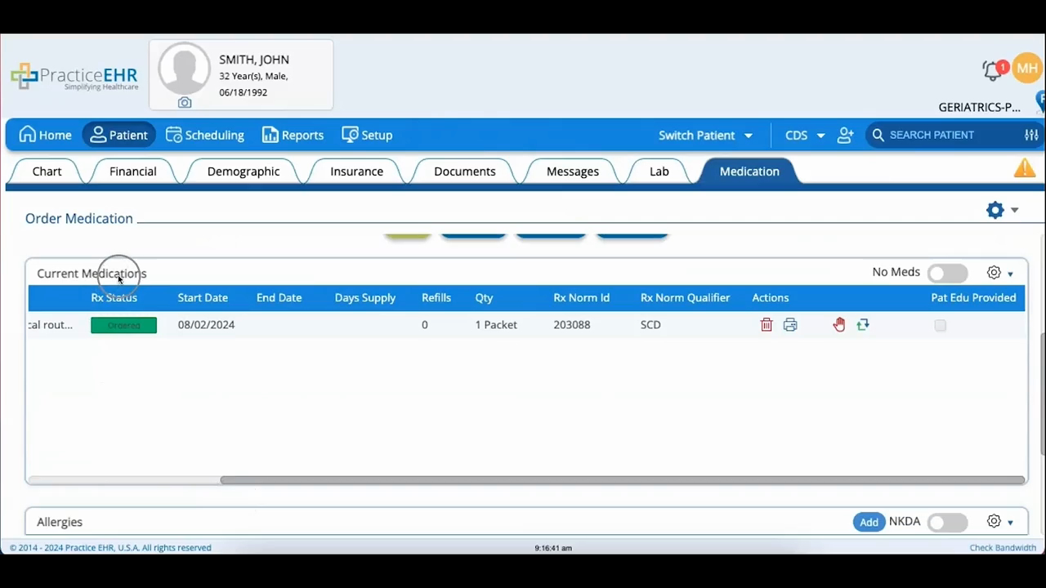Screen dimensions: 1046x588
Task: Sort by Rx Norm Id column header
Action: 581,297
